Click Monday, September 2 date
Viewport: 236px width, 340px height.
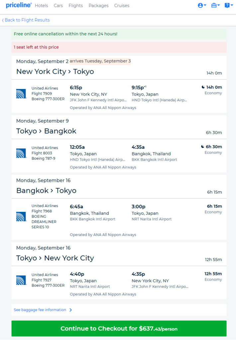(42, 61)
